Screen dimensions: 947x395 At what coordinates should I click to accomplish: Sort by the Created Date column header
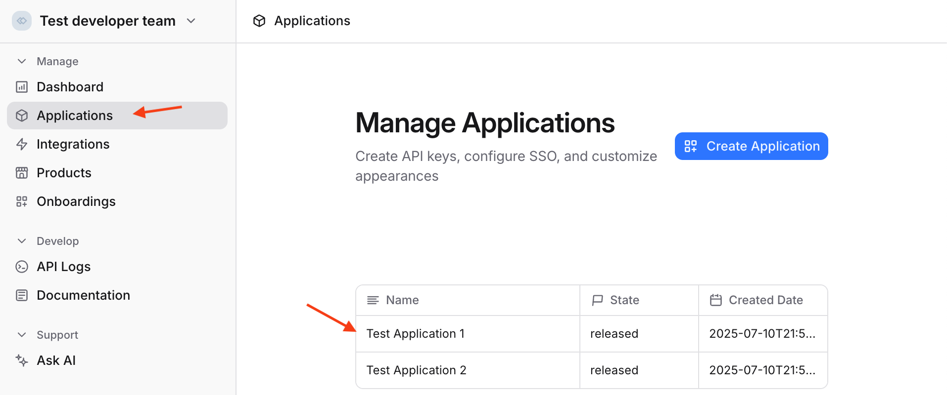(x=765, y=300)
